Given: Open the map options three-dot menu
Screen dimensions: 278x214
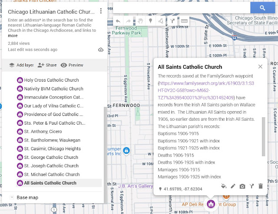Looking at the screenshot, I should pyautogui.click(x=101, y=11).
